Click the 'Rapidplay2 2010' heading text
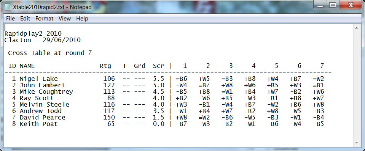This screenshot has width=365, height=151. click(33, 34)
